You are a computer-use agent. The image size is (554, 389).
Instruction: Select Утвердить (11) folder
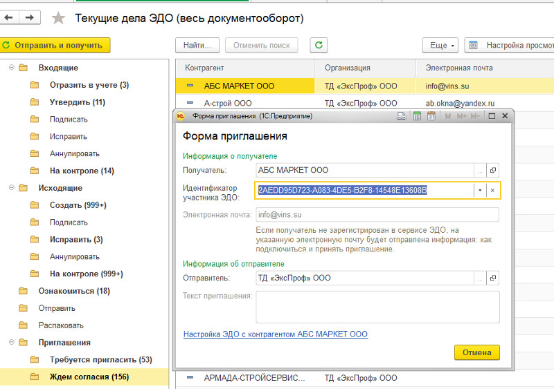click(77, 102)
